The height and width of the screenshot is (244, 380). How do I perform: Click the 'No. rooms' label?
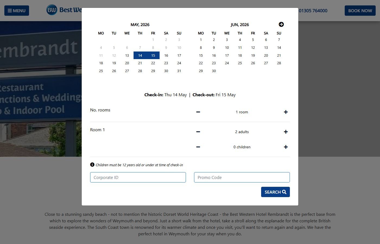coord(100,110)
